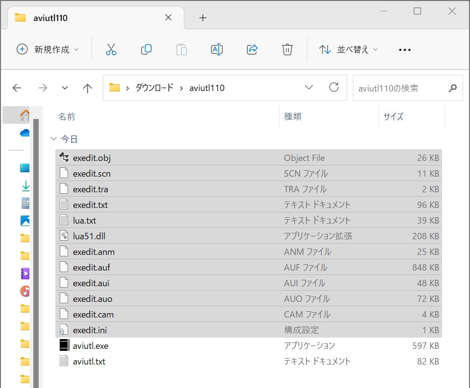Click the chevron after ダウンロード breadcrumb

[x=181, y=88]
